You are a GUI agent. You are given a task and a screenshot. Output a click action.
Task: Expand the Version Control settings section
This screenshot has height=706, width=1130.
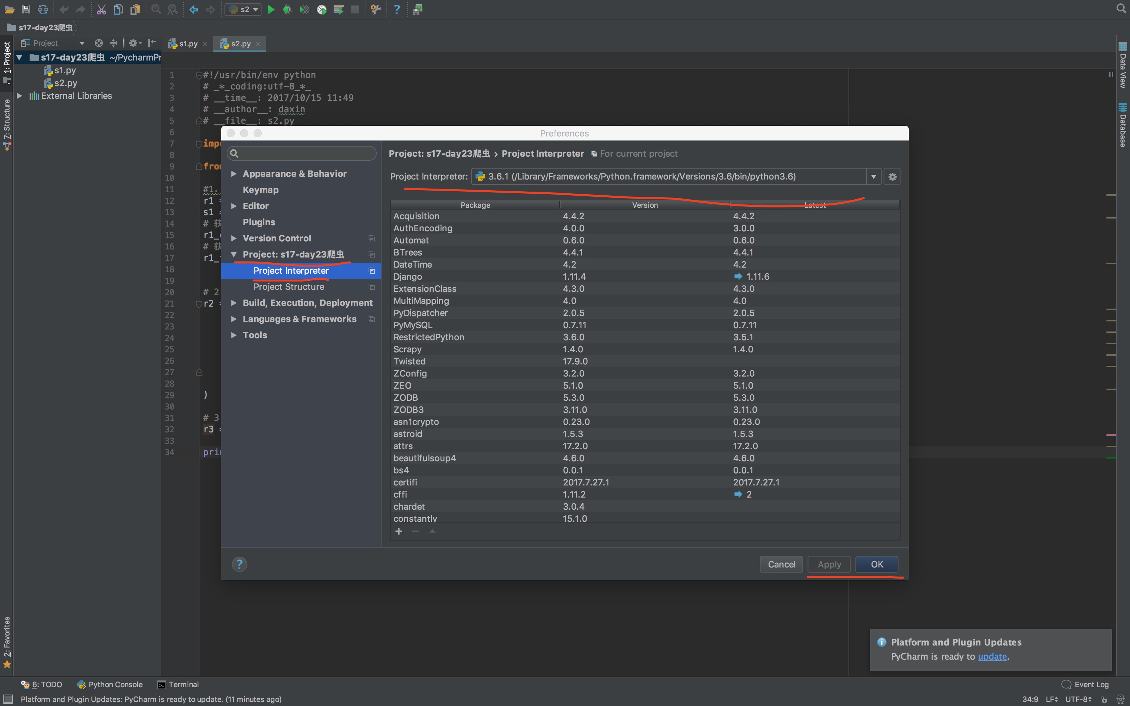tap(234, 238)
